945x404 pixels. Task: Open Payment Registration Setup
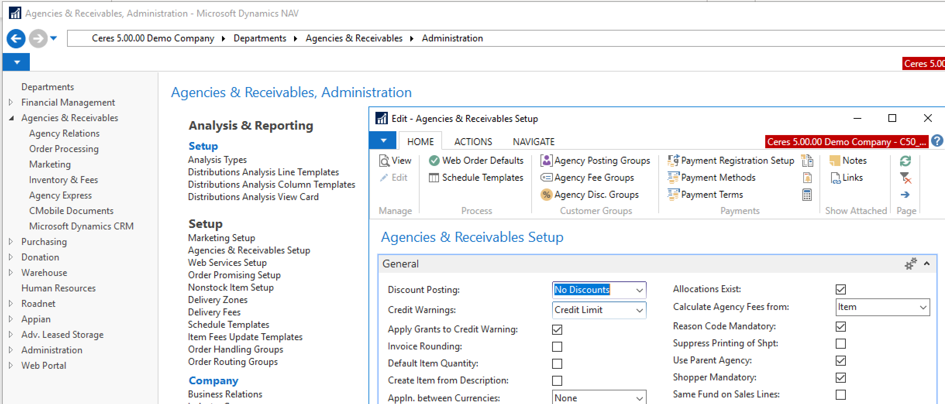pos(731,161)
